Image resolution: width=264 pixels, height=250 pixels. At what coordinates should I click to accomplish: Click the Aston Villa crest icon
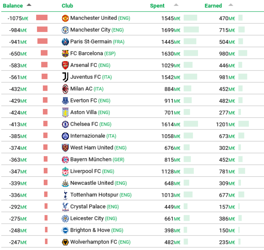[x=65, y=113]
